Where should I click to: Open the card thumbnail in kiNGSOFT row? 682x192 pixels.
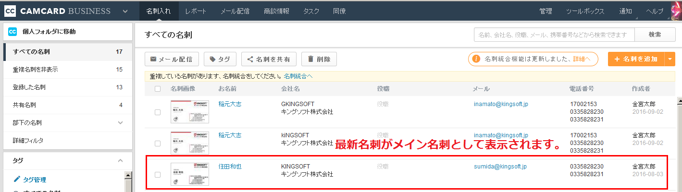(x=190, y=143)
